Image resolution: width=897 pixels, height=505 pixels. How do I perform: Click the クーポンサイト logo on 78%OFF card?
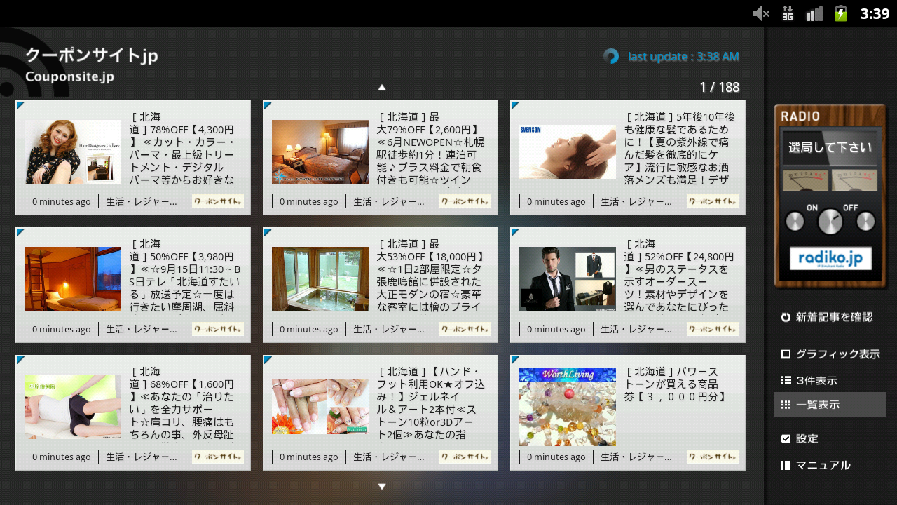click(218, 201)
